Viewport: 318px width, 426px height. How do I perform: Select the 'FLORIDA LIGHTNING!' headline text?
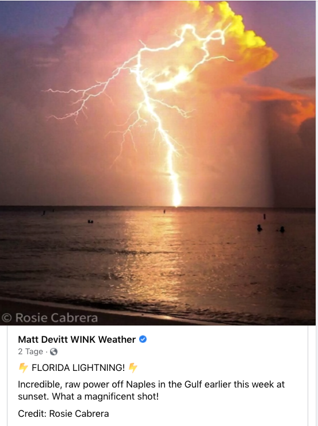point(78,367)
